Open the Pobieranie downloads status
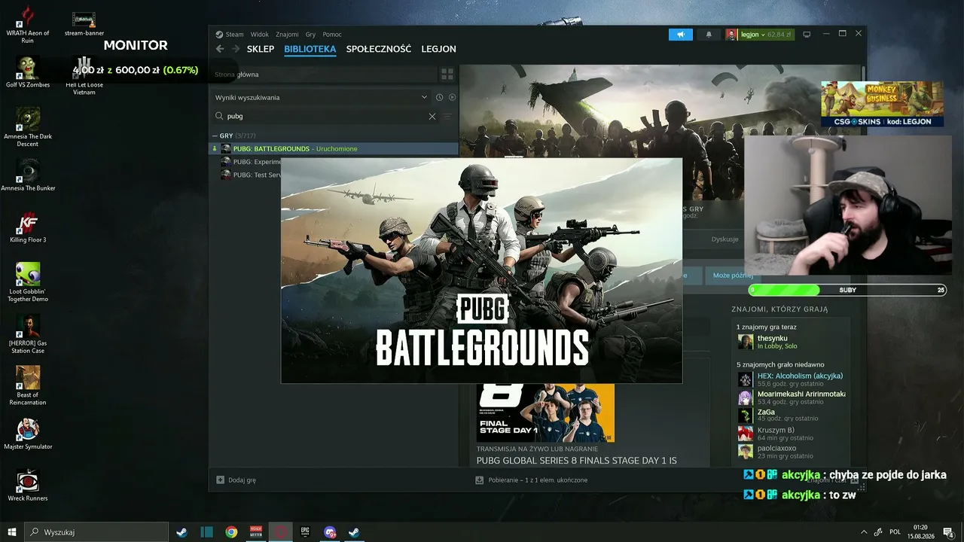Screen dimensions: 964x542 tap(532, 480)
